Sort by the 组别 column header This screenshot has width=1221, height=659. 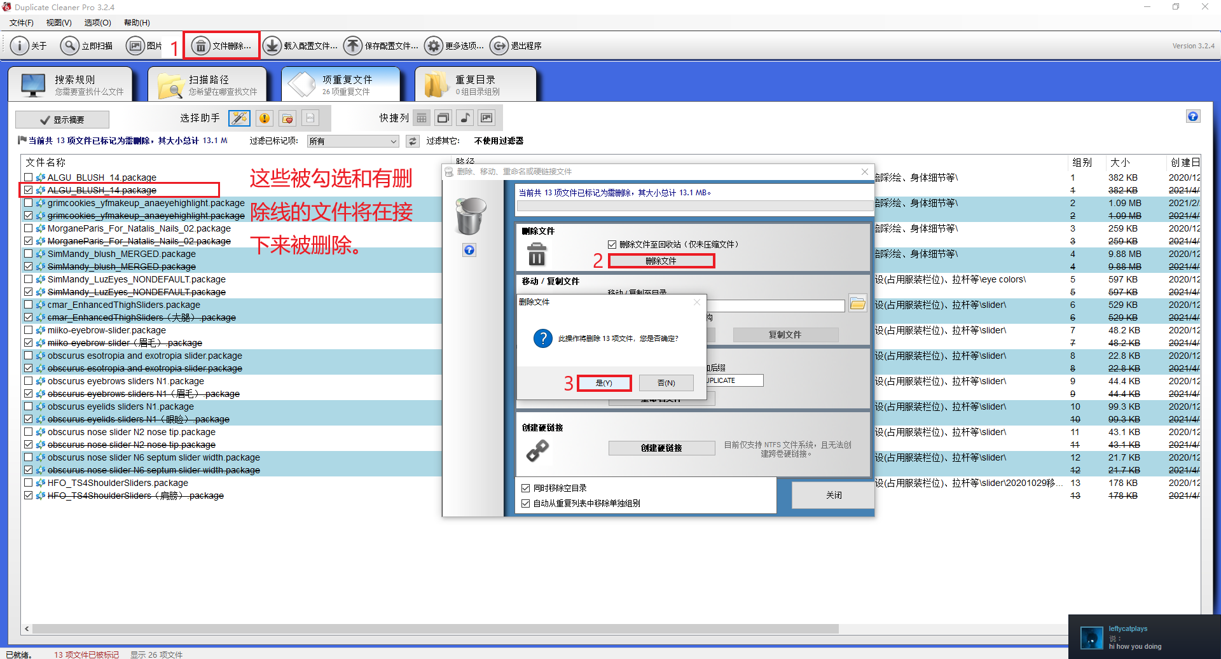(1082, 162)
